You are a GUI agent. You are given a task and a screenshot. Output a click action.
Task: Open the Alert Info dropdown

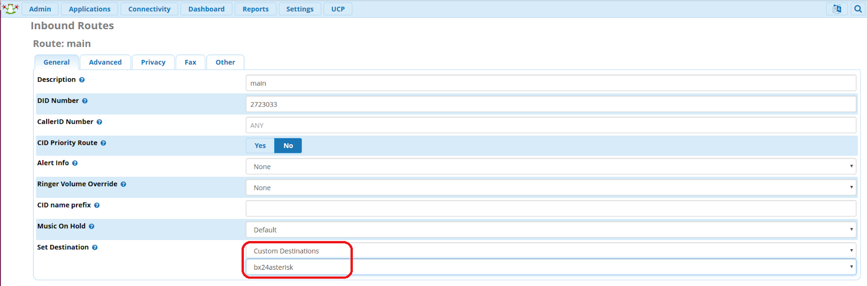551,167
